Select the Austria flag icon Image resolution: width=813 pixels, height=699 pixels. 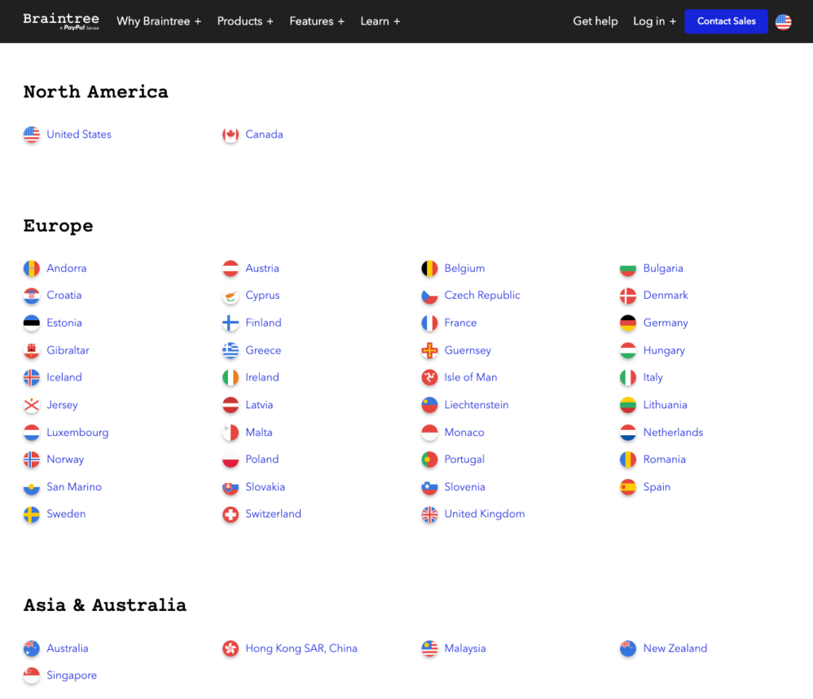[x=231, y=268]
